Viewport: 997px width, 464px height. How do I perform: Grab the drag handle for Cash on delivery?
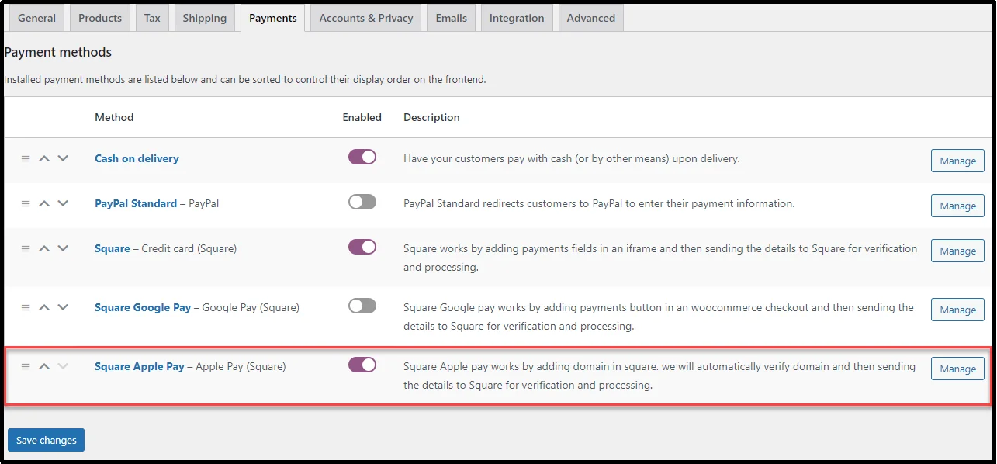pyautogui.click(x=26, y=158)
